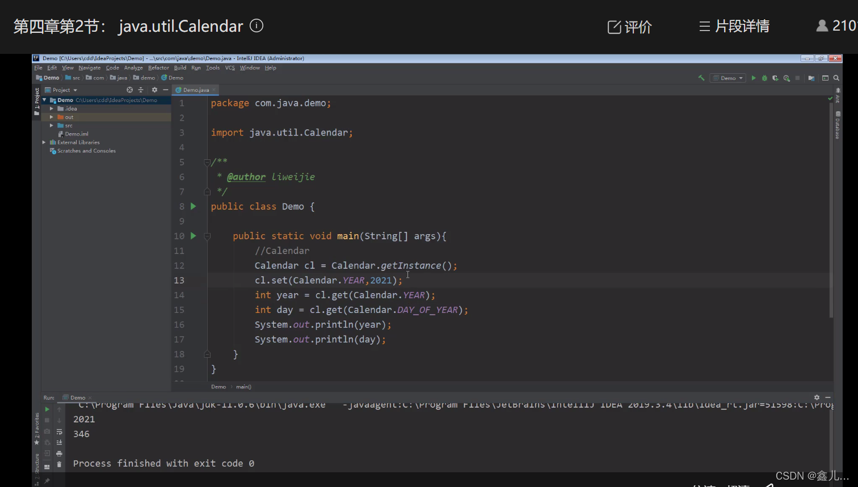Open the Refactor menu
This screenshot has width=858, height=487.
(158, 67)
